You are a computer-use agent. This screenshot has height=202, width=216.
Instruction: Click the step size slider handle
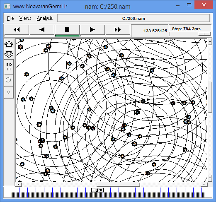click(204, 34)
